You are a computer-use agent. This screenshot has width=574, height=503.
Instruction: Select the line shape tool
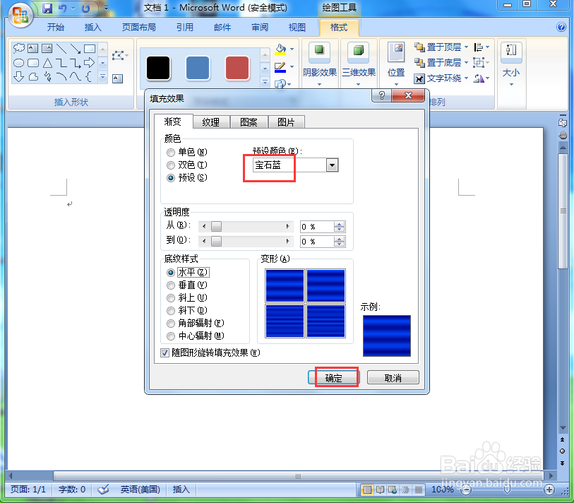point(61,48)
